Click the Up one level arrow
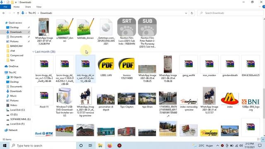This screenshot has width=265, height=149. tap(18, 13)
